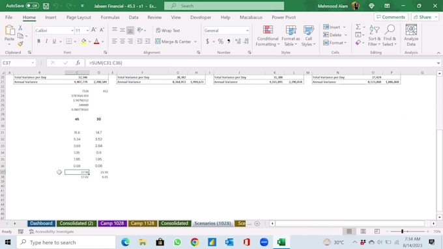Adjust the zoom slider
This screenshot has width=443, height=249.
click(x=402, y=231)
